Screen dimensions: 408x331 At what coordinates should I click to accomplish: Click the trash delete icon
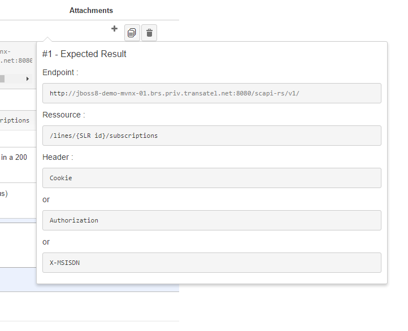pyautogui.click(x=149, y=33)
